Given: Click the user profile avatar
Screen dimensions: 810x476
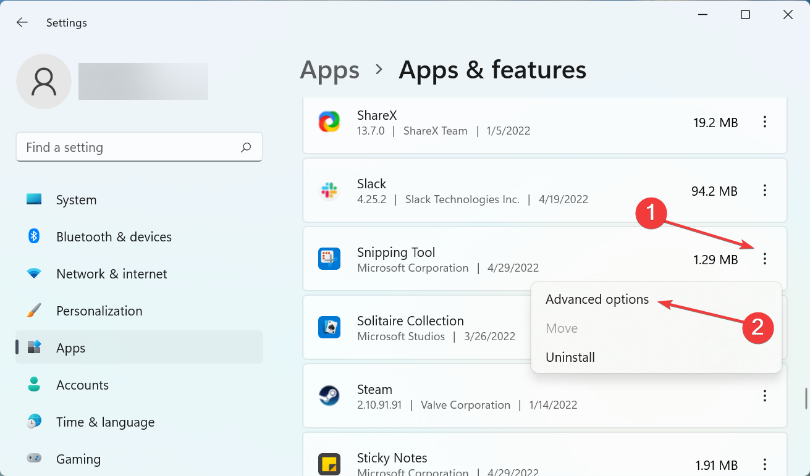Looking at the screenshot, I should click(43, 81).
